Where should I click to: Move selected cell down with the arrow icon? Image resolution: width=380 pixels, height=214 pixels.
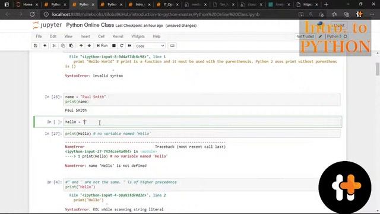tap(89, 46)
